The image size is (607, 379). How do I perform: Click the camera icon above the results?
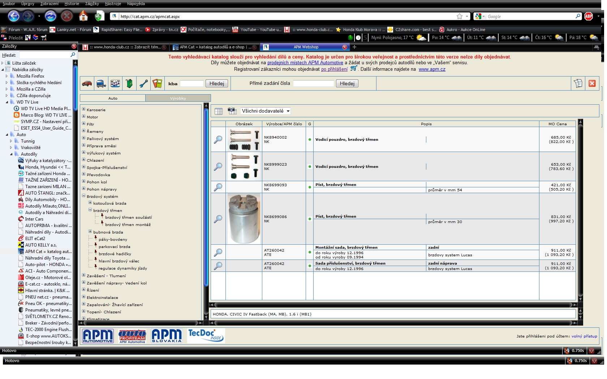(232, 111)
